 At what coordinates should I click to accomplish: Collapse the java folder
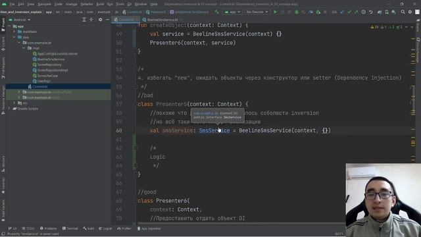(14, 37)
